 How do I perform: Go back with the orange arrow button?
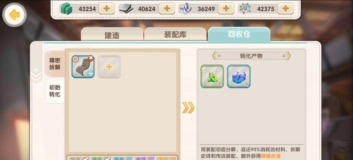(x=14, y=15)
